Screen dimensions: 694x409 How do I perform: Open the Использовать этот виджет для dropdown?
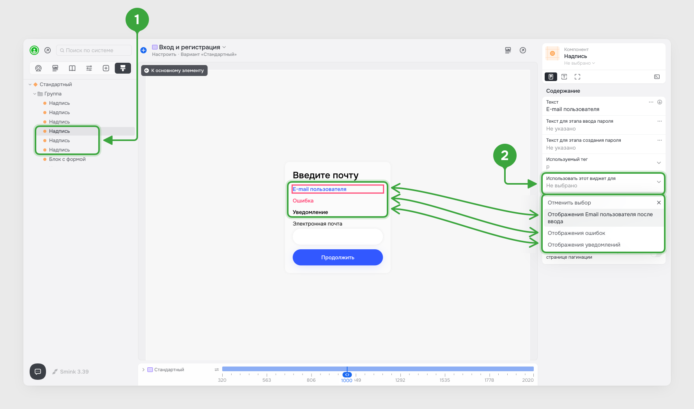(x=604, y=182)
